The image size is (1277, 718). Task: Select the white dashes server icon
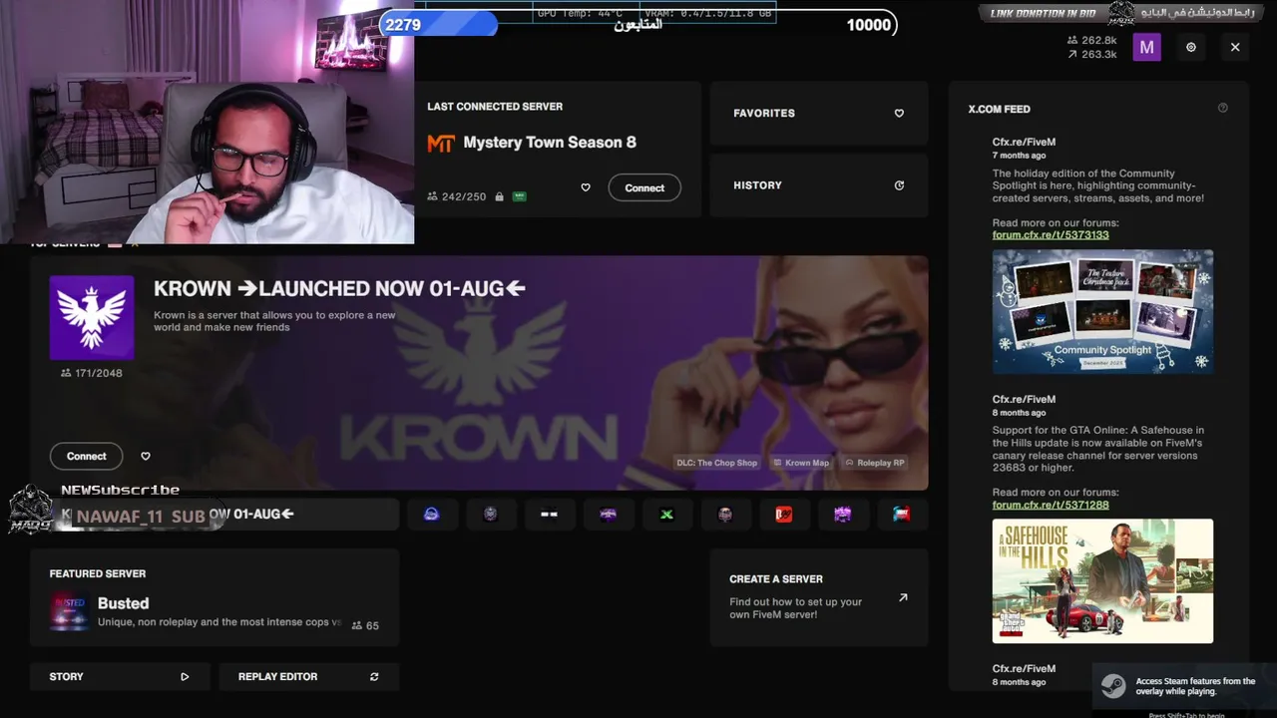pyautogui.click(x=549, y=514)
